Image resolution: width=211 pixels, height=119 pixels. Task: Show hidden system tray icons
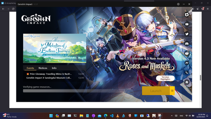(172, 116)
